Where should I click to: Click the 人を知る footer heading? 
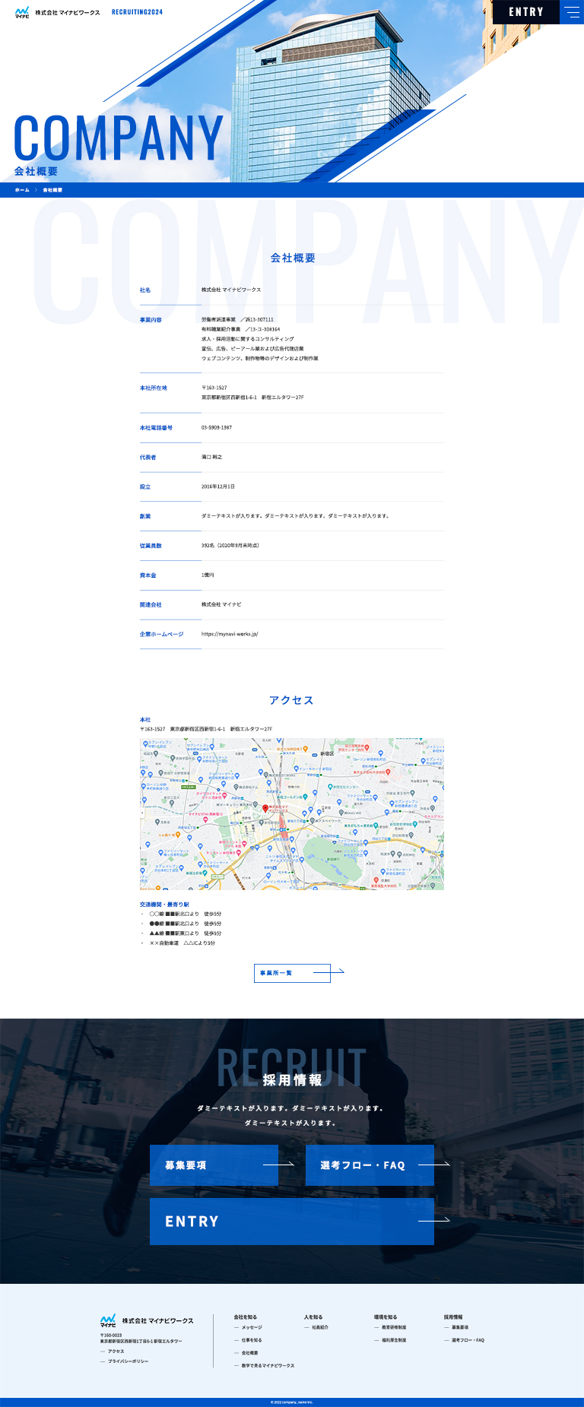point(313,1317)
